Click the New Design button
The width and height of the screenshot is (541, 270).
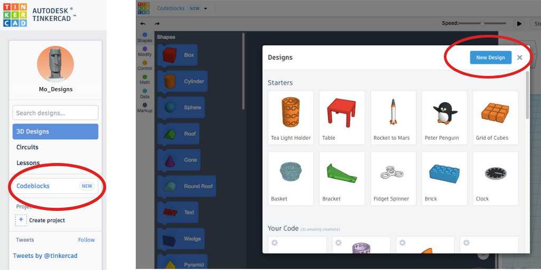tap(491, 57)
